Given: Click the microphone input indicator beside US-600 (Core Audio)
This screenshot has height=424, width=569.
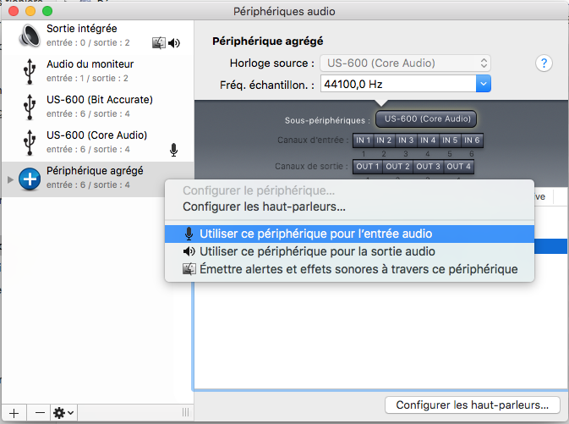Looking at the screenshot, I should (174, 150).
